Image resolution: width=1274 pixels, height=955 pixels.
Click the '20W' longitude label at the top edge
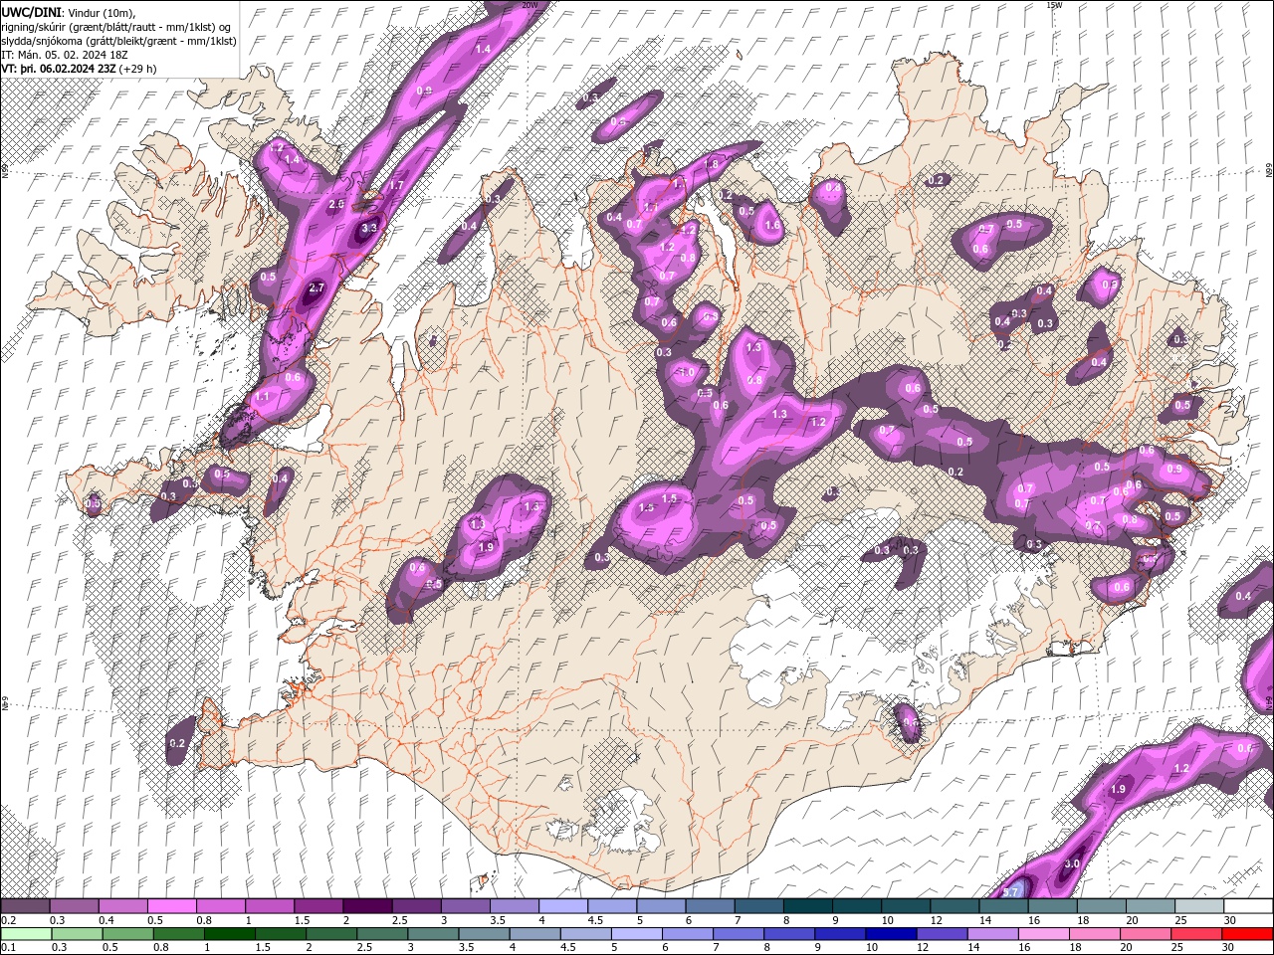530,5
